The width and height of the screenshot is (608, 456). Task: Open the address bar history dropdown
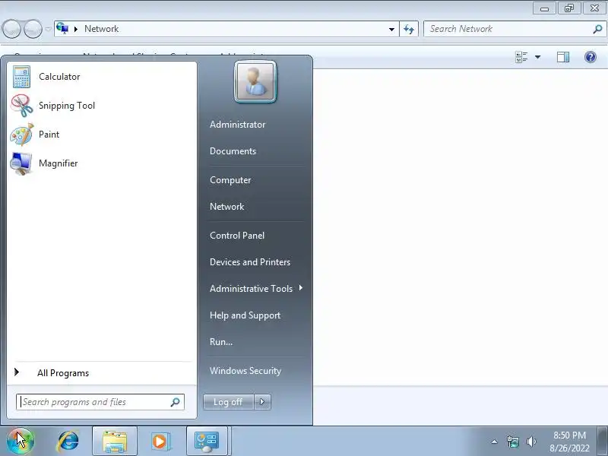pos(391,29)
